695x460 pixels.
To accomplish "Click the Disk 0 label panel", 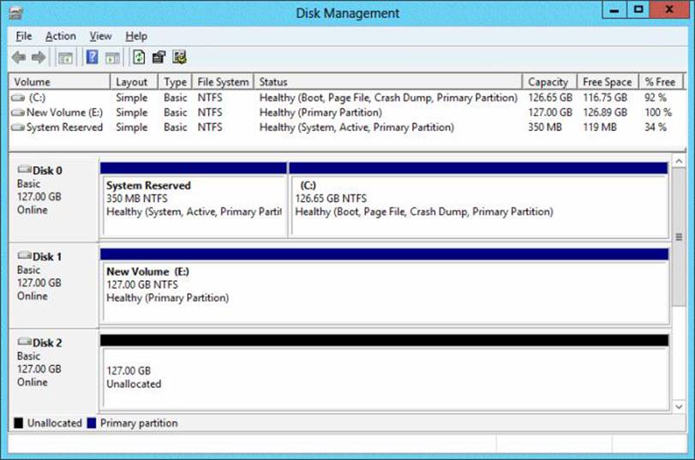I will click(54, 199).
